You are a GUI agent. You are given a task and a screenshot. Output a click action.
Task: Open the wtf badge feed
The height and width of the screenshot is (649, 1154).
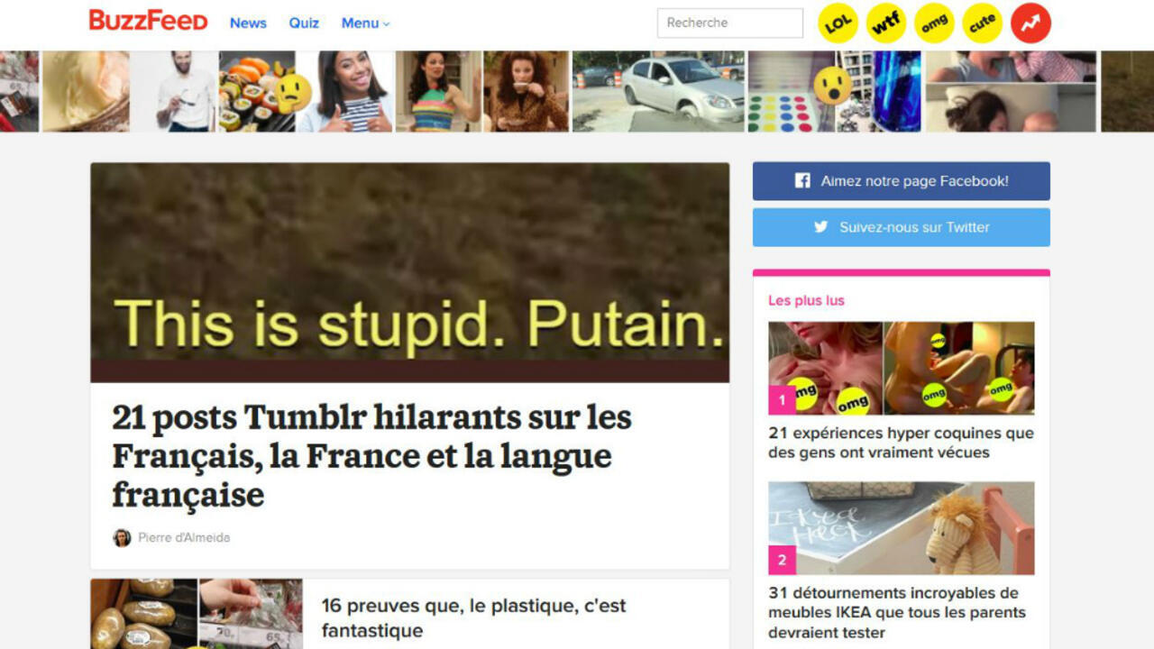(886, 23)
